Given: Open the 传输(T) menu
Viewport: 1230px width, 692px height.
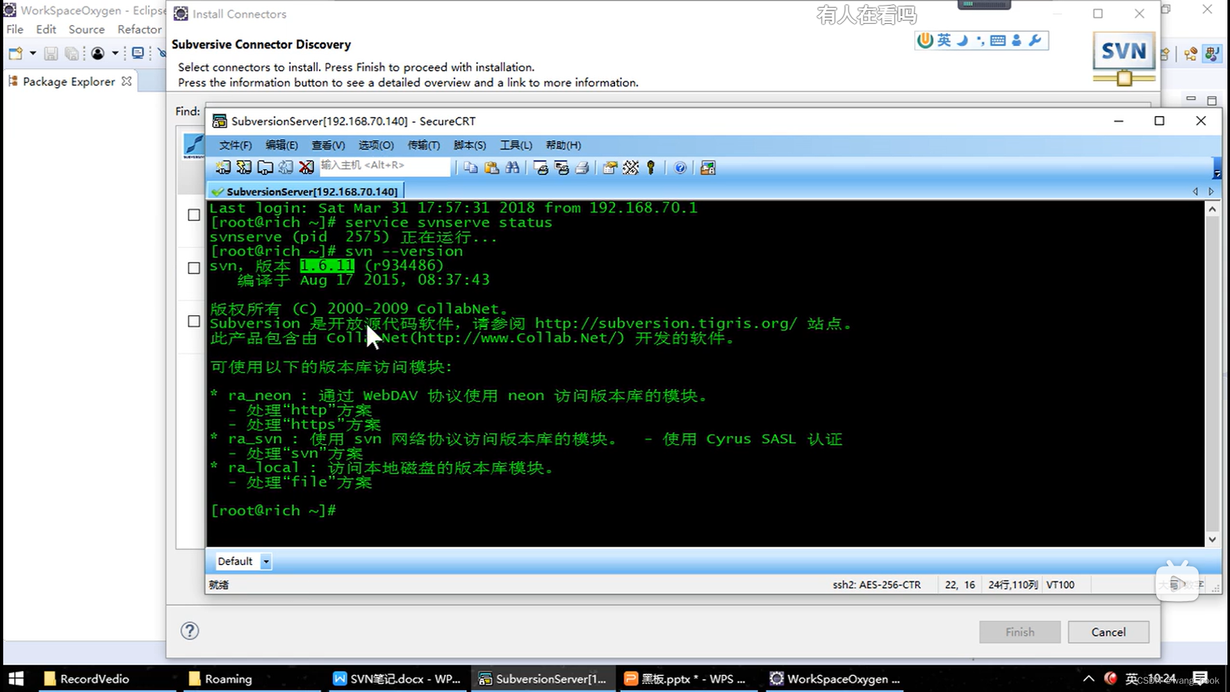Looking at the screenshot, I should (x=423, y=145).
